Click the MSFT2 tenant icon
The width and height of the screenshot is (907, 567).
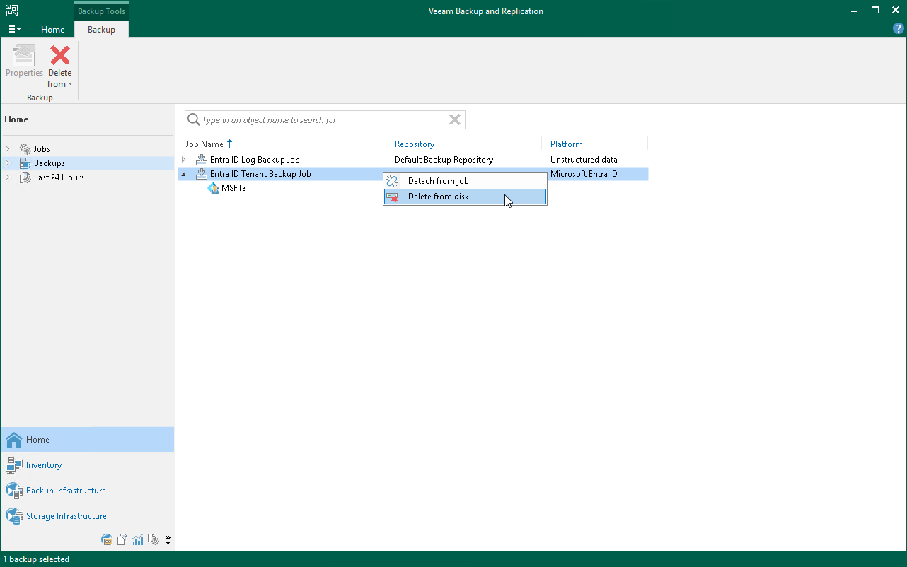tap(213, 188)
